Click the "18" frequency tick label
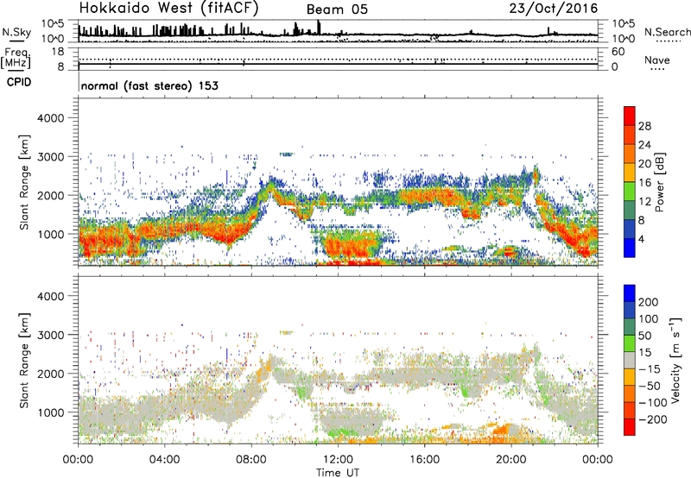This screenshot has width=691, height=478. (x=58, y=52)
